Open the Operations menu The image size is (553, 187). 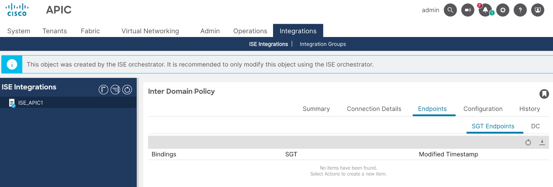pyautogui.click(x=250, y=31)
